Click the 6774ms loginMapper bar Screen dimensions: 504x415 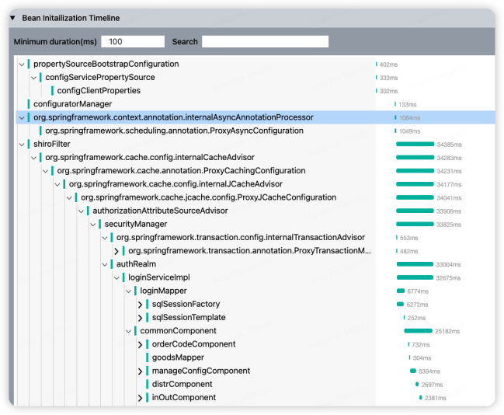[x=401, y=291]
